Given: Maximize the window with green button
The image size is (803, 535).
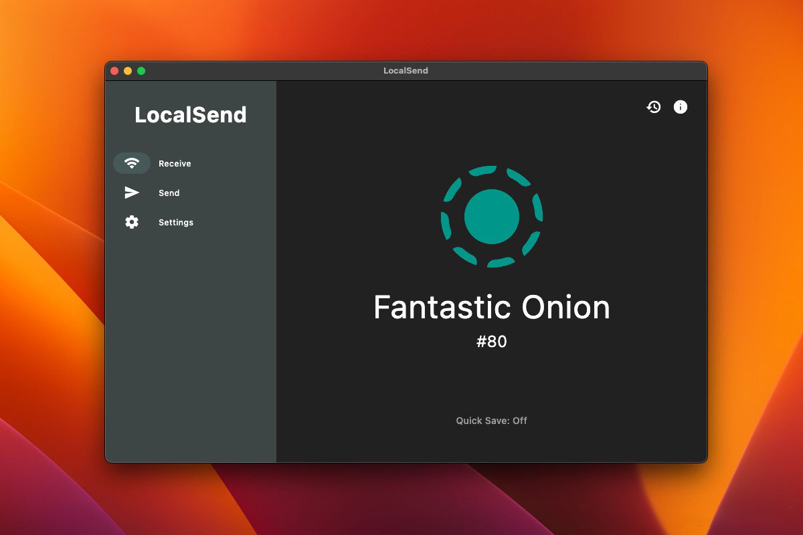Looking at the screenshot, I should [141, 71].
